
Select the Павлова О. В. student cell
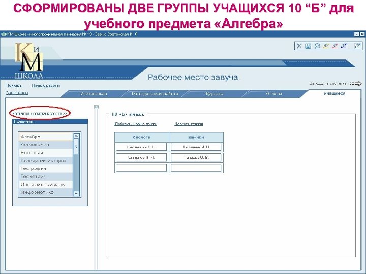(196, 157)
